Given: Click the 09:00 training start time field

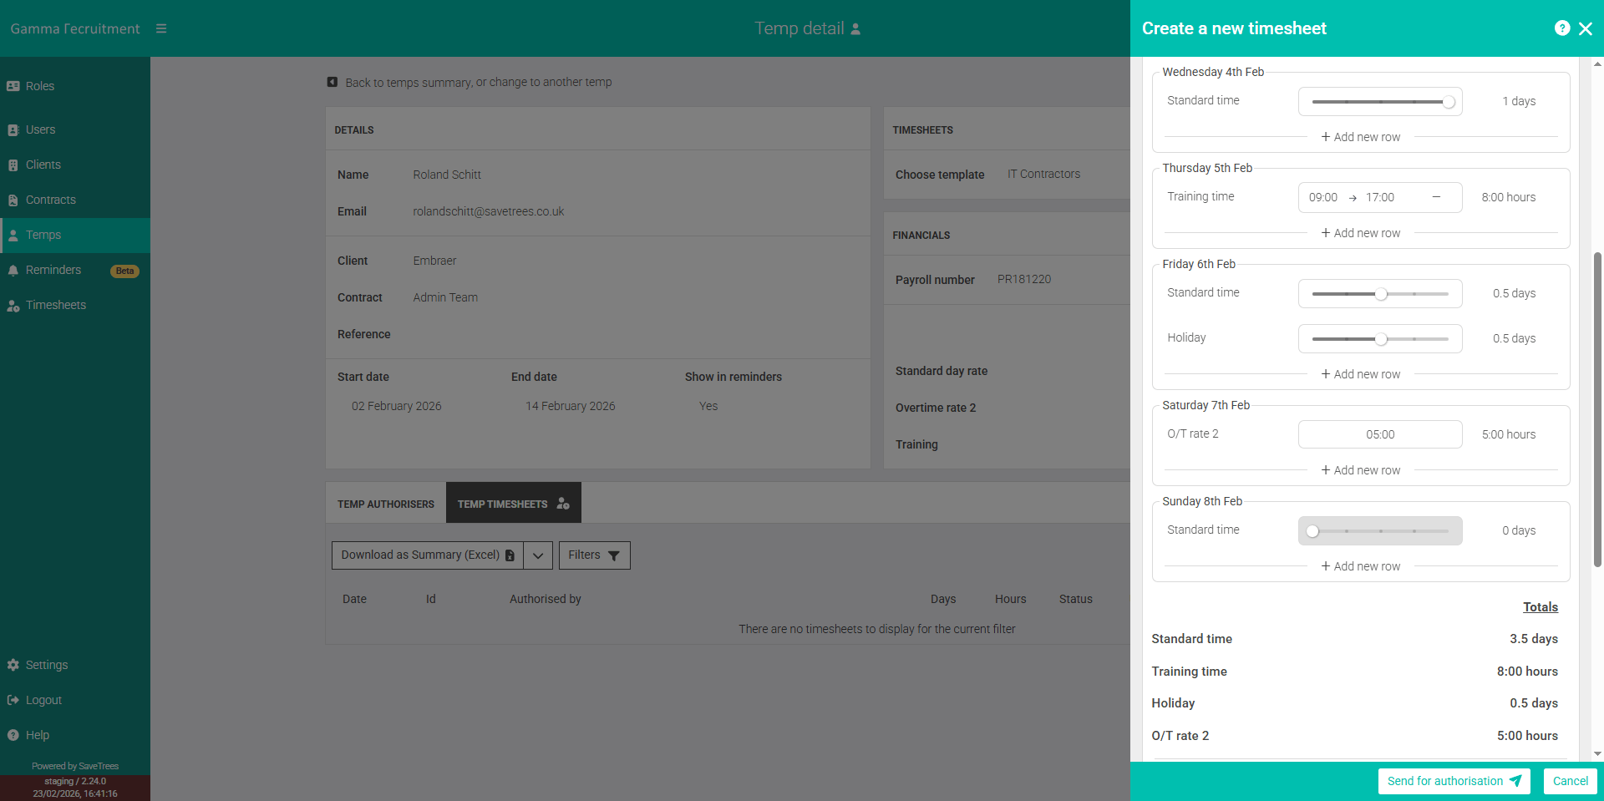Looking at the screenshot, I should (x=1323, y=197).
